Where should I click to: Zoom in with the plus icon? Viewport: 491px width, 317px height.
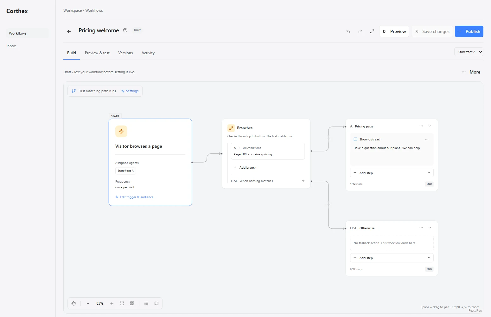point(112,303)
